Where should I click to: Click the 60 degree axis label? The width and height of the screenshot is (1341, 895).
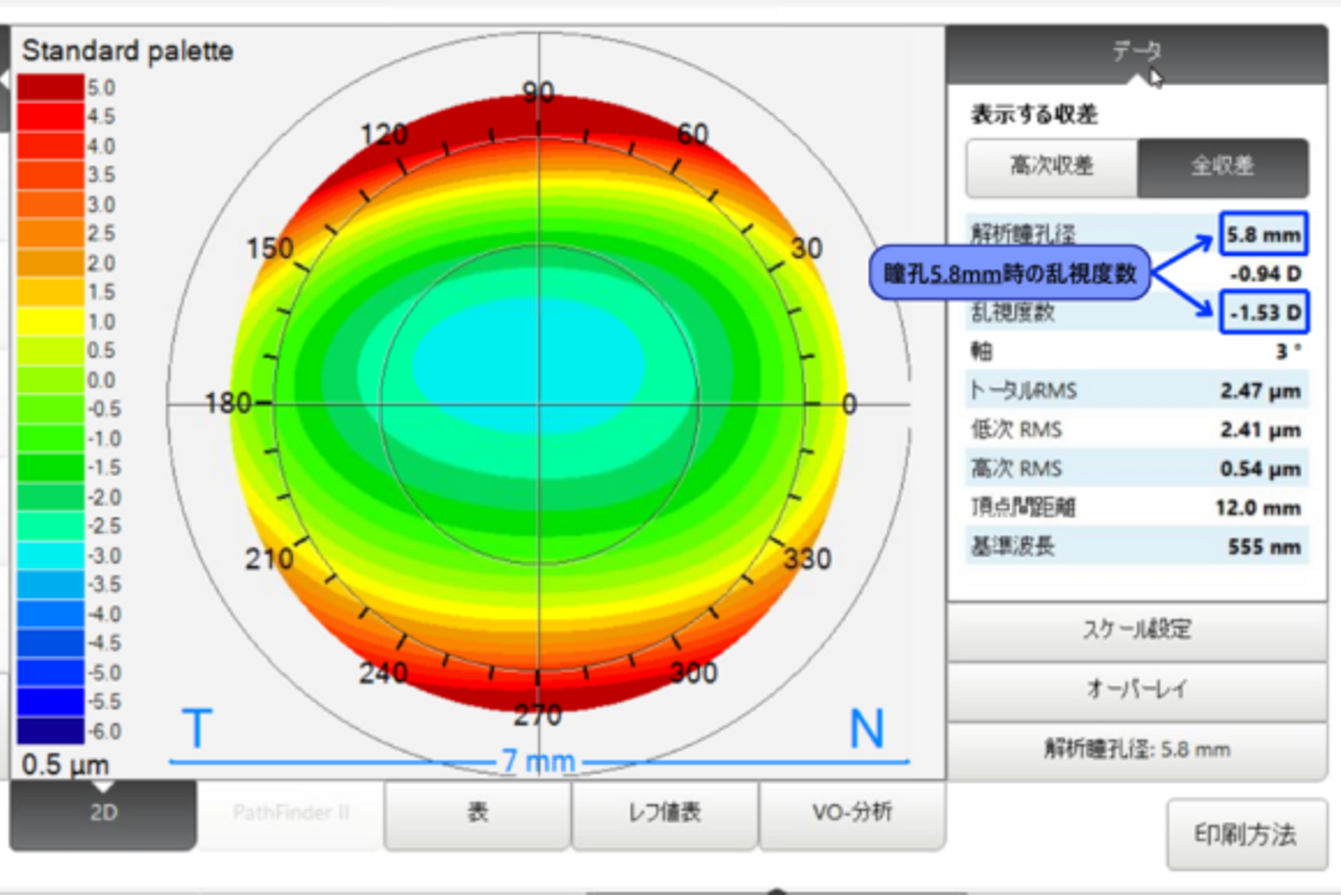pyautogui.click(x=692, y=135)
